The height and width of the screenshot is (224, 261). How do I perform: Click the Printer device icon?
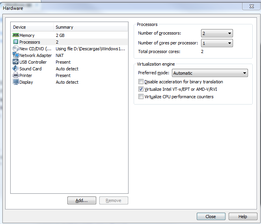(16, 75)
